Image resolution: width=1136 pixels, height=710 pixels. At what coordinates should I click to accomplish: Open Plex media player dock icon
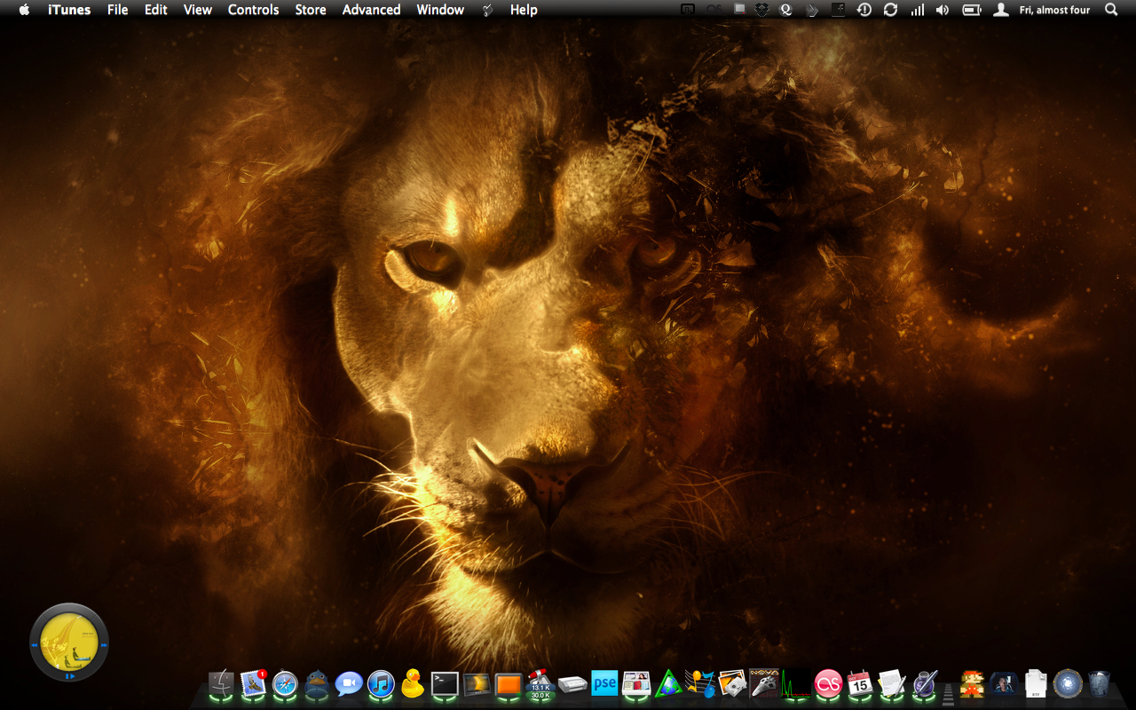point(477,683)
